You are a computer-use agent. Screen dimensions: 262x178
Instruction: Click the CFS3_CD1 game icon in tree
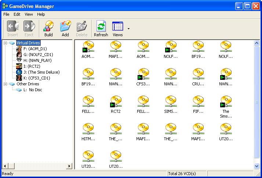19,78
